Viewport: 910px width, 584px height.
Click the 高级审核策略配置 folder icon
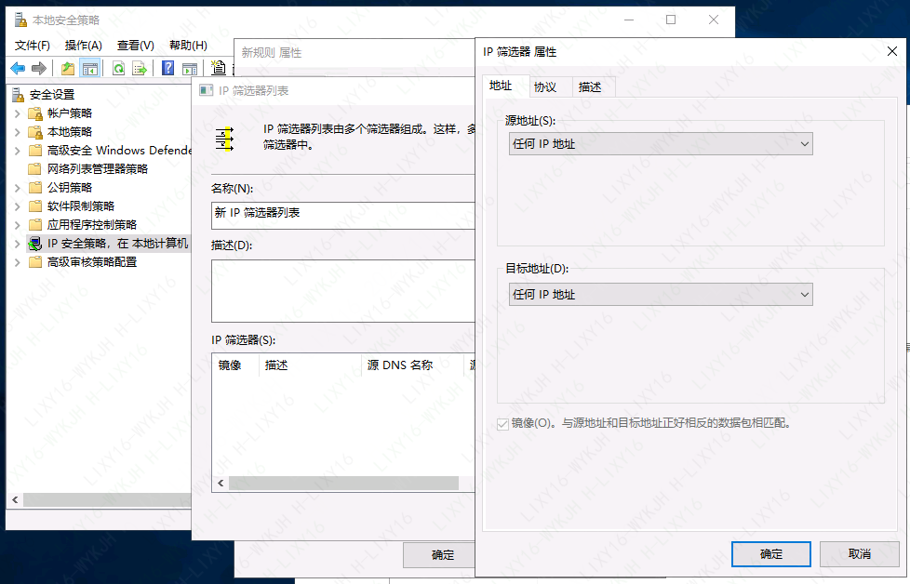(35, 261)
